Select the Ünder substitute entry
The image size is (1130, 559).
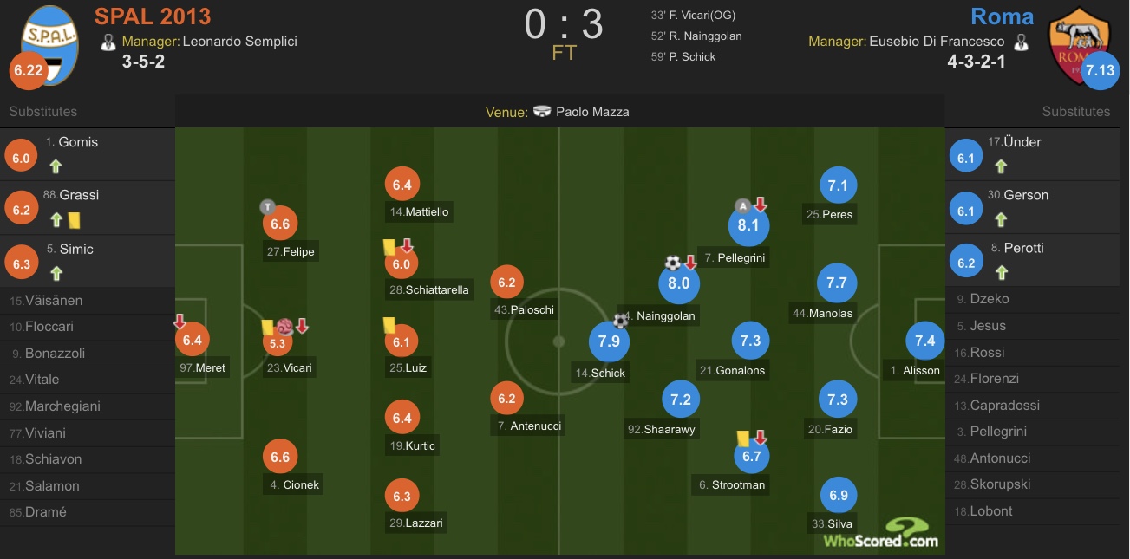[x=1037, y=155]
